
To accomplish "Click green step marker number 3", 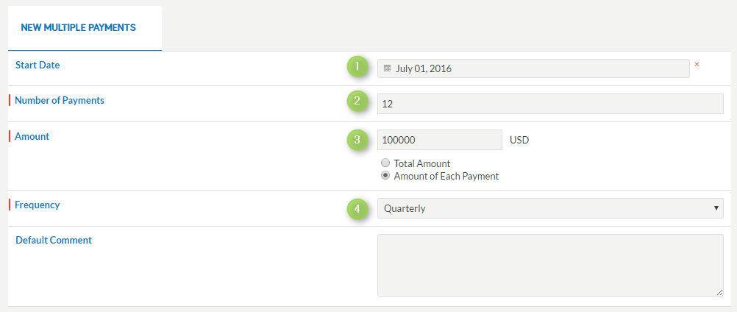I will (x=357, y=140).
